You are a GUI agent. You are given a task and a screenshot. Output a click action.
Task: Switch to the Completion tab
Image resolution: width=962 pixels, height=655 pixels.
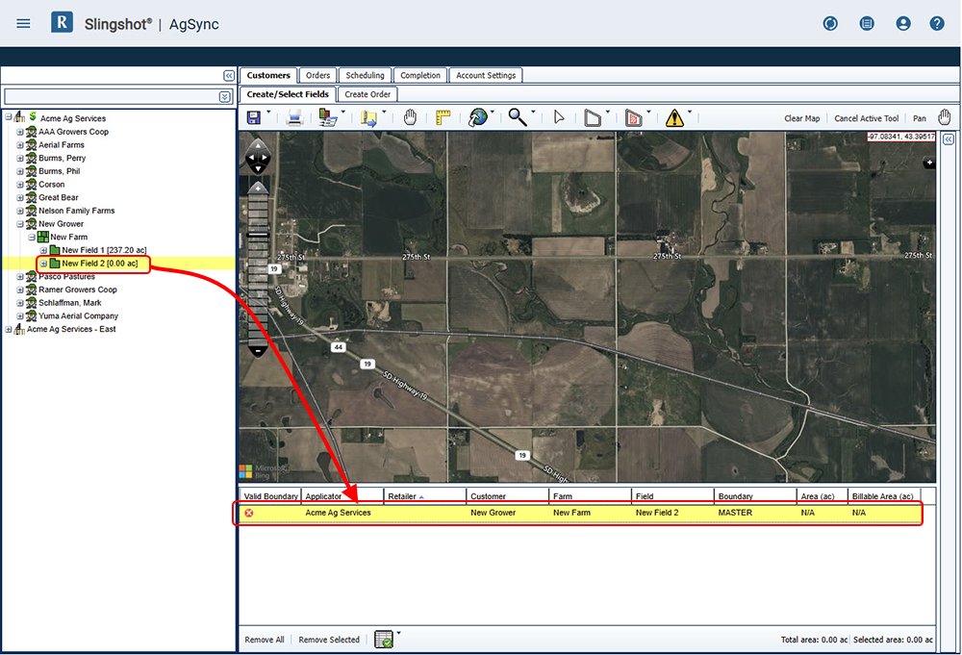tap(420, 75)
